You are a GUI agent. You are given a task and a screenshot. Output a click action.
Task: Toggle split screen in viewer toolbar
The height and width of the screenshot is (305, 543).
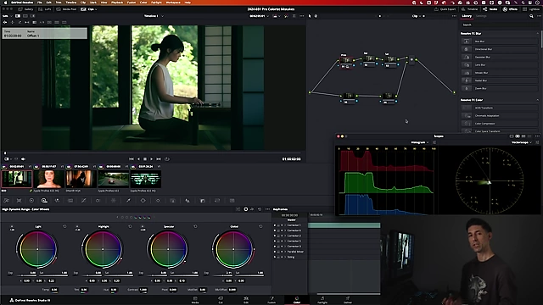click(25, 16)
